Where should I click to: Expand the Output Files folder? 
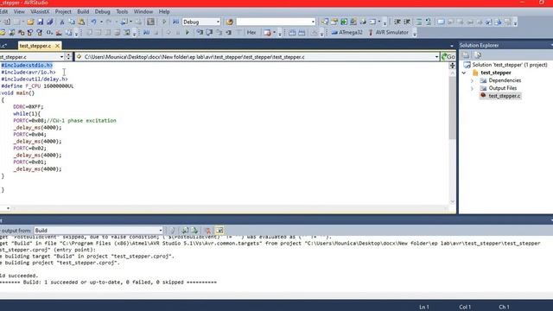[473, 88]
